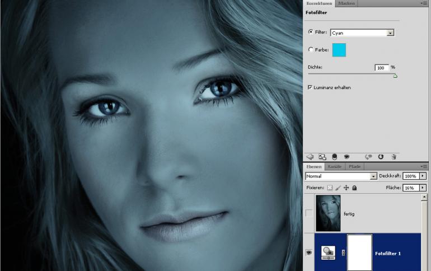The image size is (431, 271).
Task: Click the Fotofilter 1 layer mask thumbnail
Action: point(359,253)
